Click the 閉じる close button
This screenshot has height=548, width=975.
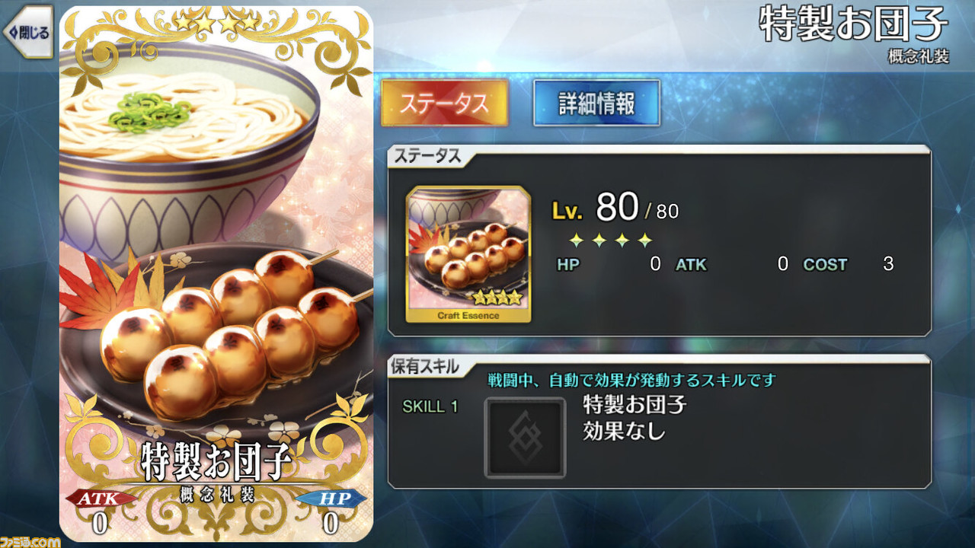[27, 32]
